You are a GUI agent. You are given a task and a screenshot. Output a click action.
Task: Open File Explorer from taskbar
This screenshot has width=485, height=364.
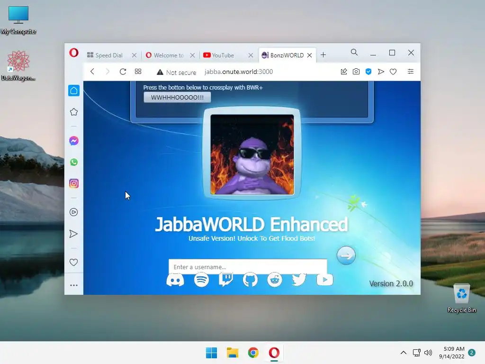point(232,353)
